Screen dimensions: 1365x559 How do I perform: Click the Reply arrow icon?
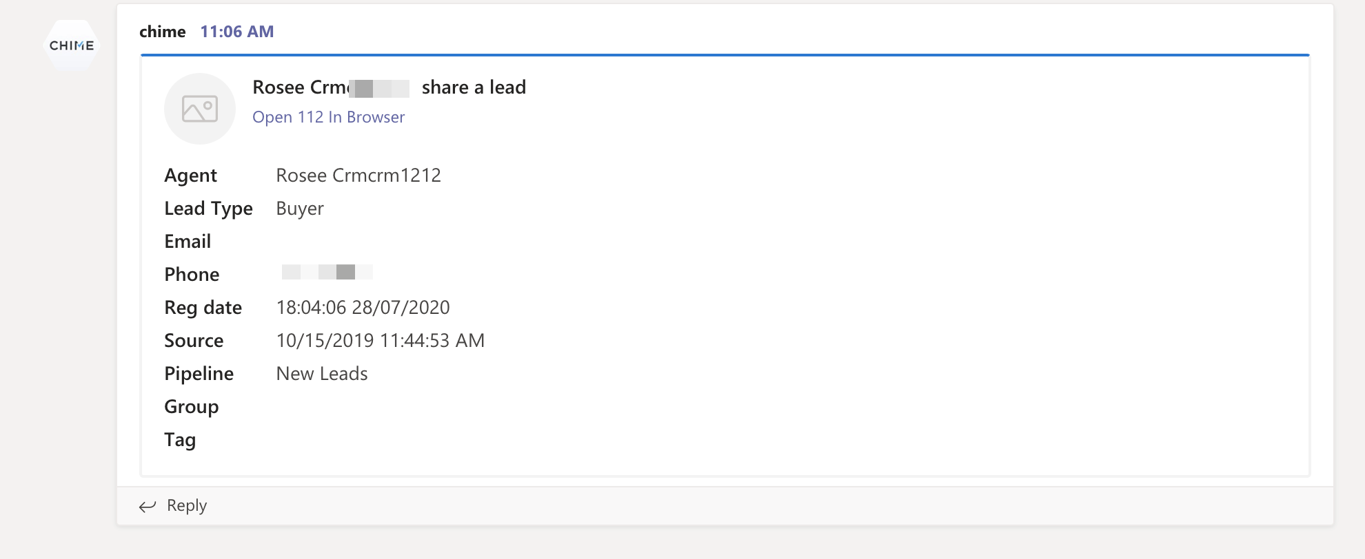(x=148, y=507)
